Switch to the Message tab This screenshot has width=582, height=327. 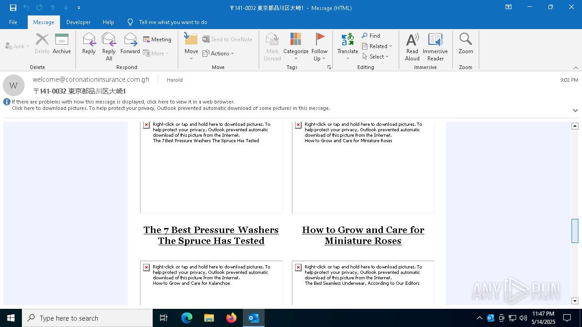[x=44, y=22]
